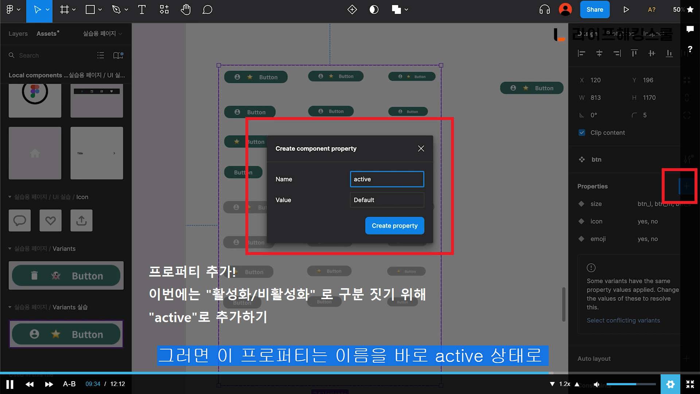Click the Present play button
The image size is (700, 394).
point(626,10)
